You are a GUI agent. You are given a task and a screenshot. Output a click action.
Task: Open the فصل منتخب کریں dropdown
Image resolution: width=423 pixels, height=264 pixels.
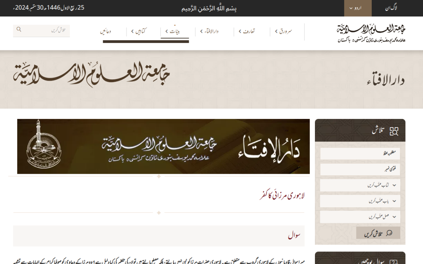(x=360, y=217)
